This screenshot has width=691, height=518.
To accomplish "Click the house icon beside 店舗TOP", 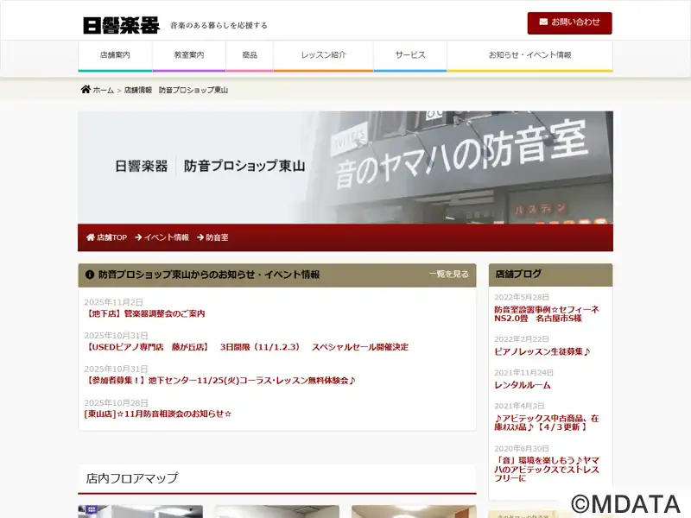I will [90, 237].
